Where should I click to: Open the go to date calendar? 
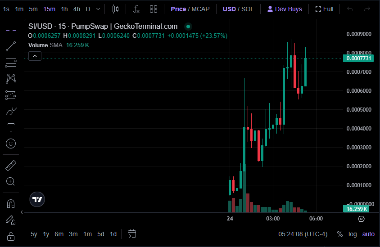click(132, 234)
